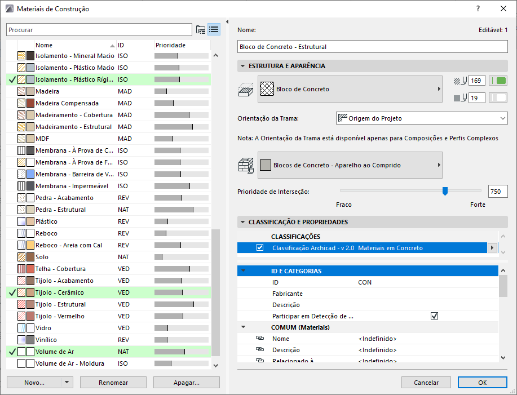This screenshot has width=517, height=395.
Task: Sort list by Prioridade column header
Action: tap(182, 45)
